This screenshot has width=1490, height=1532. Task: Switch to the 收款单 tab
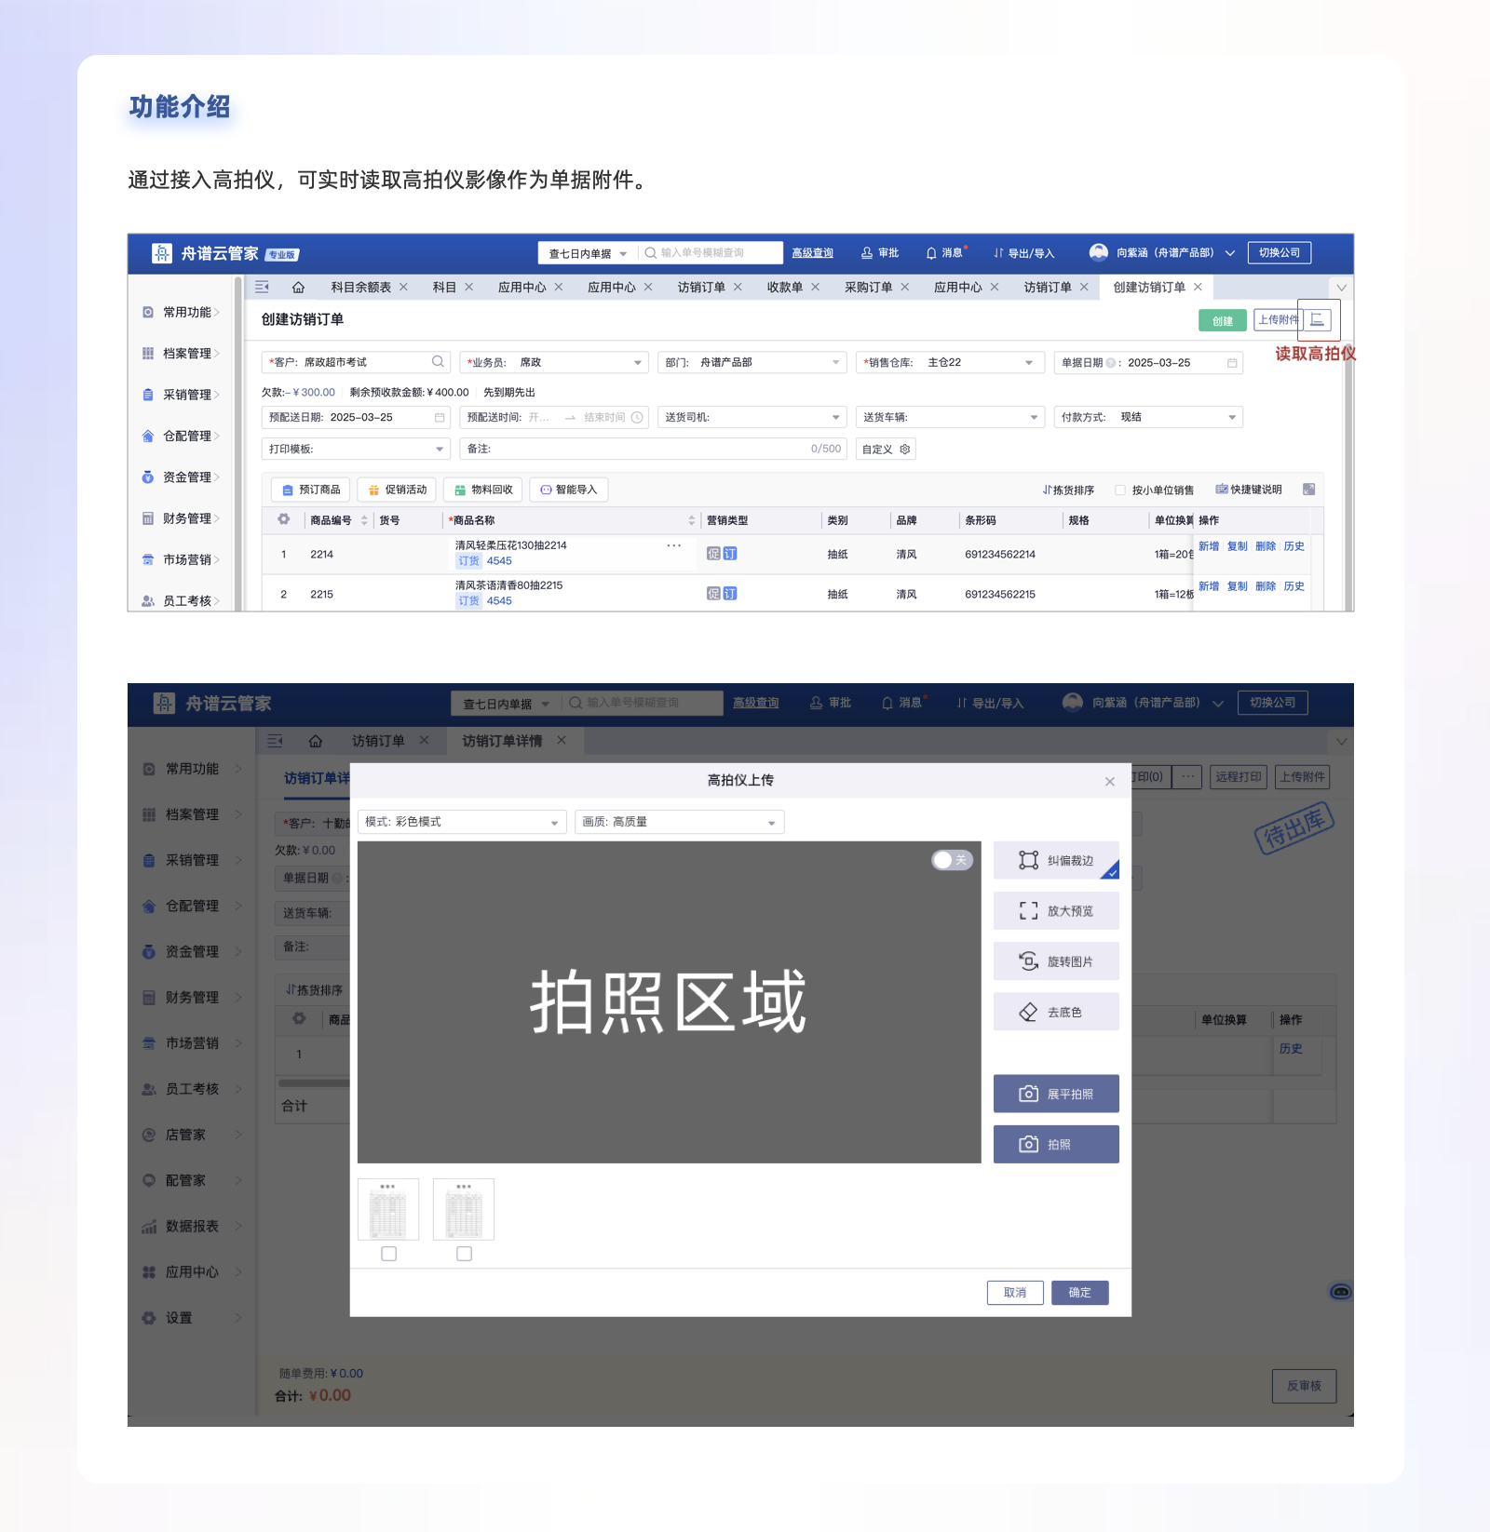click(785, 287)
